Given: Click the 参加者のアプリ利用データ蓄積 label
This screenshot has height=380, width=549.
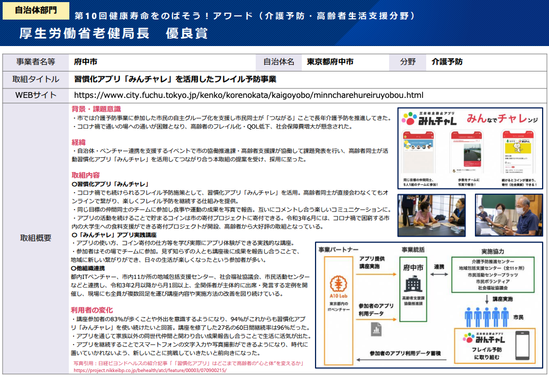Looking at the screenshot, I should pos(405,354).
